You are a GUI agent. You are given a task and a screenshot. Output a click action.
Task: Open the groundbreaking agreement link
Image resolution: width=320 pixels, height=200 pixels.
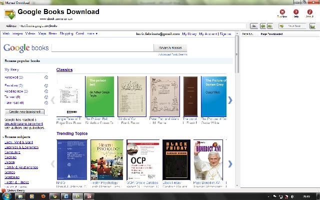click(23, 123)
